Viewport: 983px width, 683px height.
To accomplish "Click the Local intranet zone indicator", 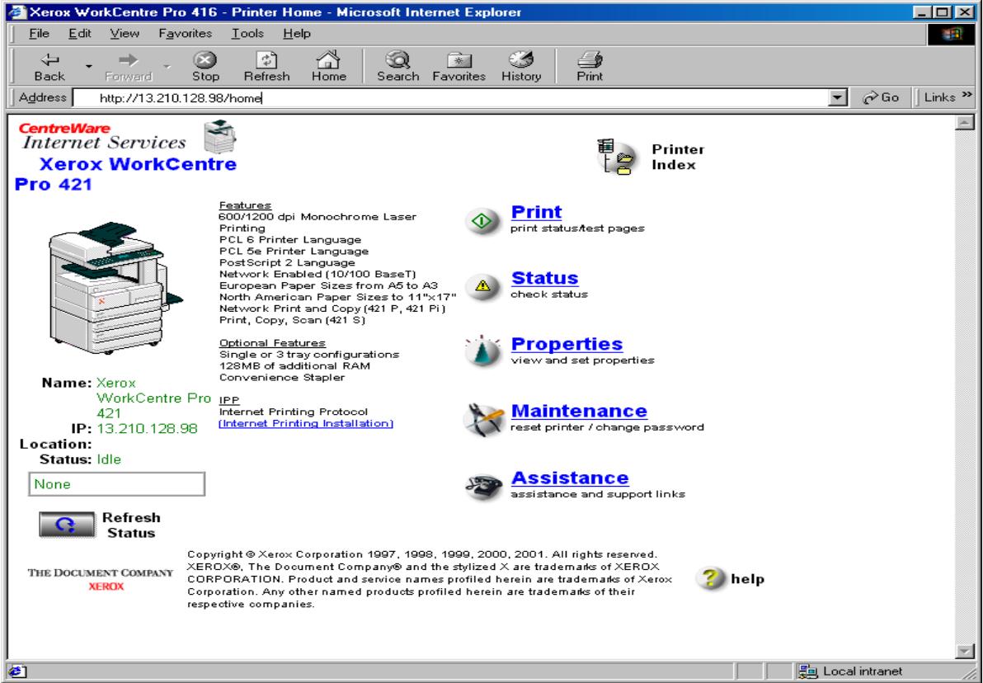I will click(x=853, y=671).
